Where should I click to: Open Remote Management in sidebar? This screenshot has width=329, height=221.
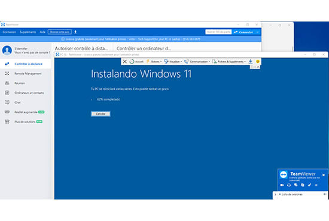[x=26, y=73]
